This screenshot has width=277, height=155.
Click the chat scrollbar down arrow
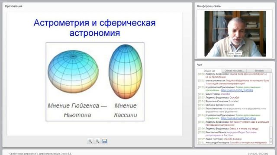(x=271, y=143)
